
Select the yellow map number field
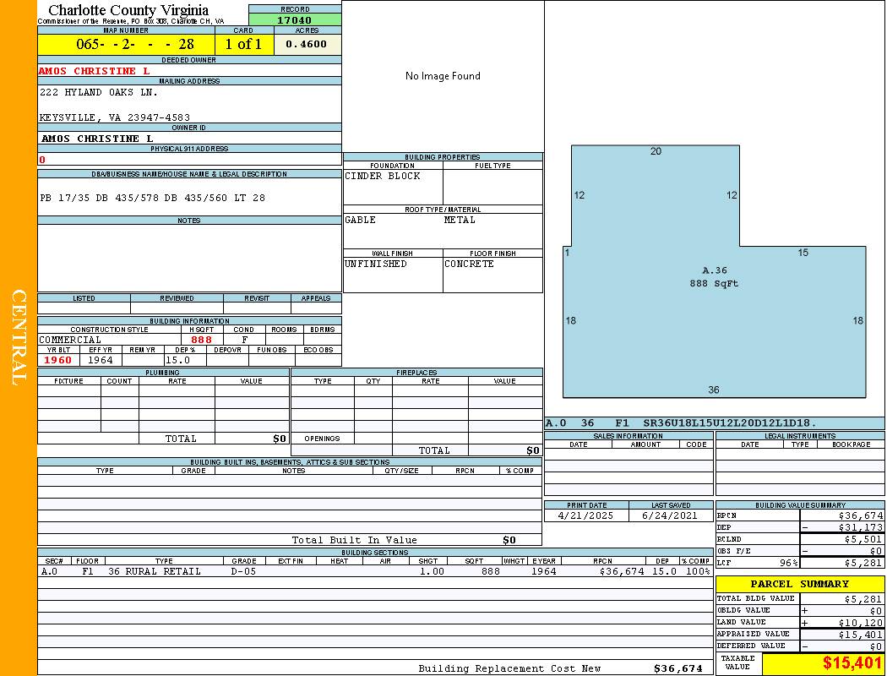(127, 45)
